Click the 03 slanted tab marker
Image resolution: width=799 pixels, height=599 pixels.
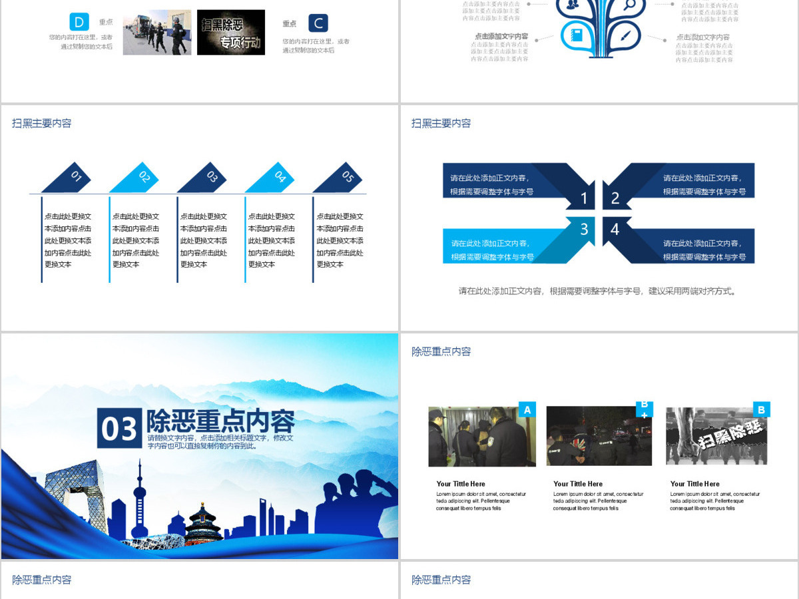(202, 178)
